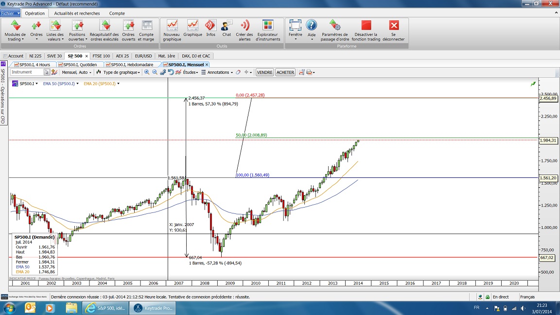This screenshot has height=315, width=560.
Task: Switch to FTSE 100 tab
Action: click(x=101, y=56)
